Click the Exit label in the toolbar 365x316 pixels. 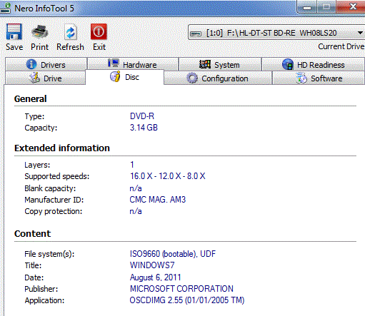coord(99,47)
